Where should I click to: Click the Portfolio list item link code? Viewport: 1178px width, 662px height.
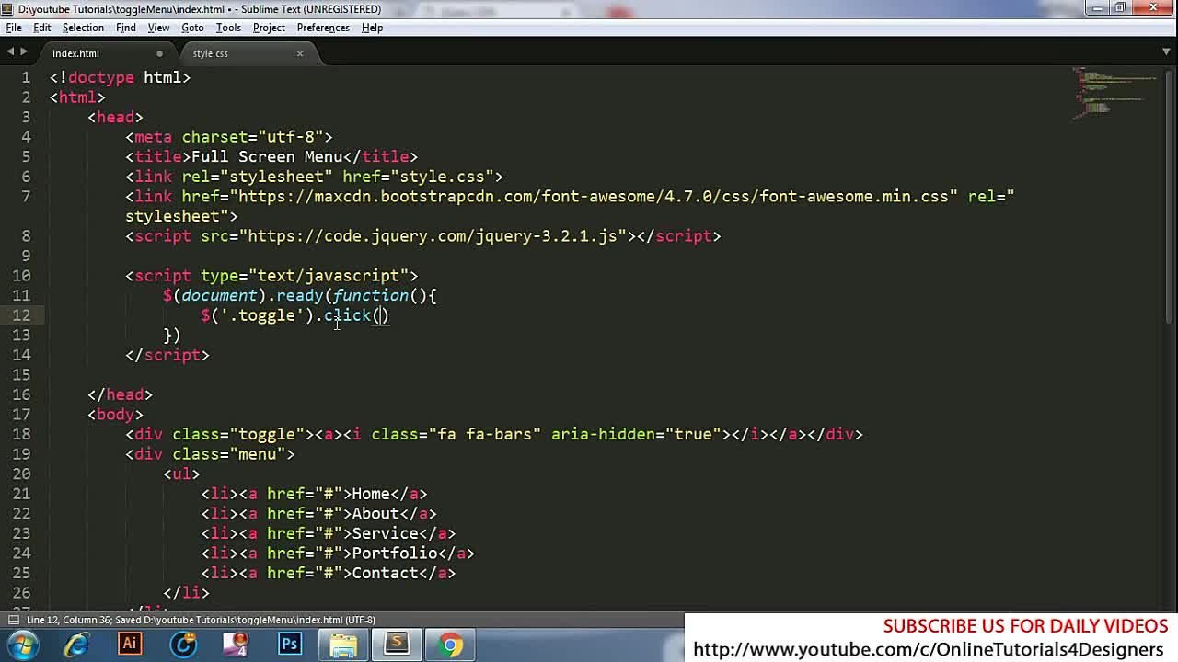pos(338,554)
